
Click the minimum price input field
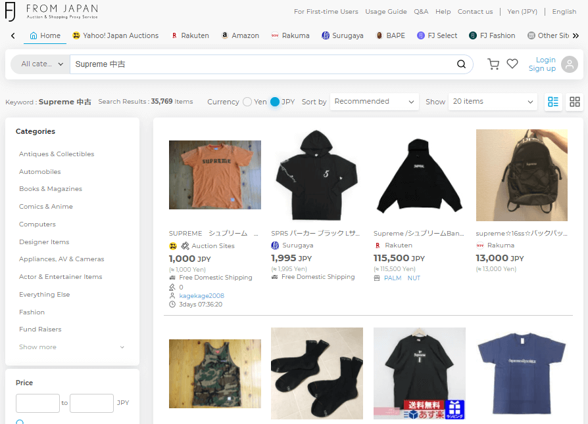click(x=37, y=403)
